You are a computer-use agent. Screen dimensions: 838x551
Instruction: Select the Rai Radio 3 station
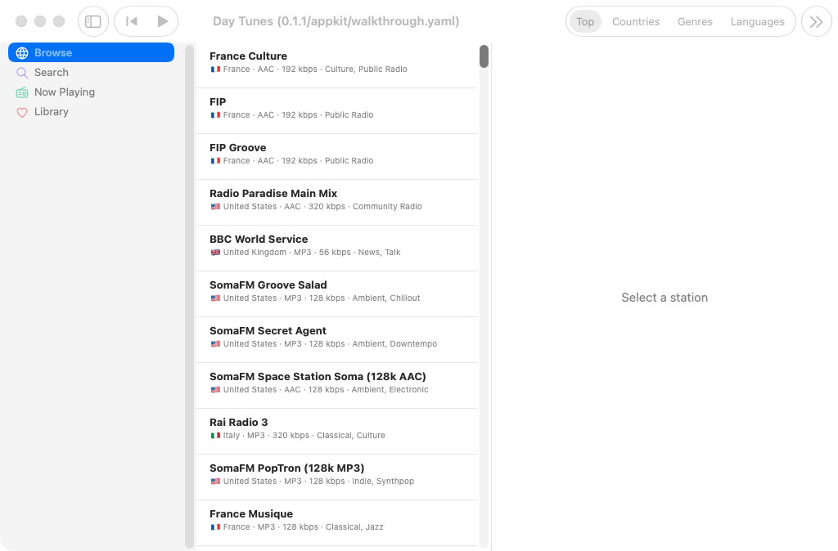tap(336, 432)
